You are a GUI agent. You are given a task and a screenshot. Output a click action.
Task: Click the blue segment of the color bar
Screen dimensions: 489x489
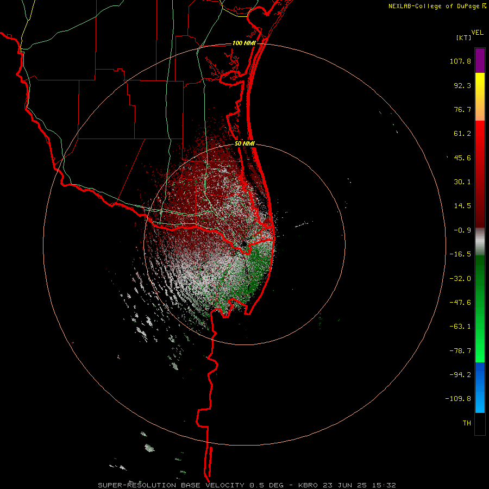(480, 387)
